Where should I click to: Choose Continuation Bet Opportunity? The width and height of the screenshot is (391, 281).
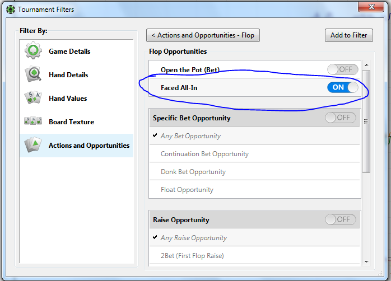click(x=204, y=154)
